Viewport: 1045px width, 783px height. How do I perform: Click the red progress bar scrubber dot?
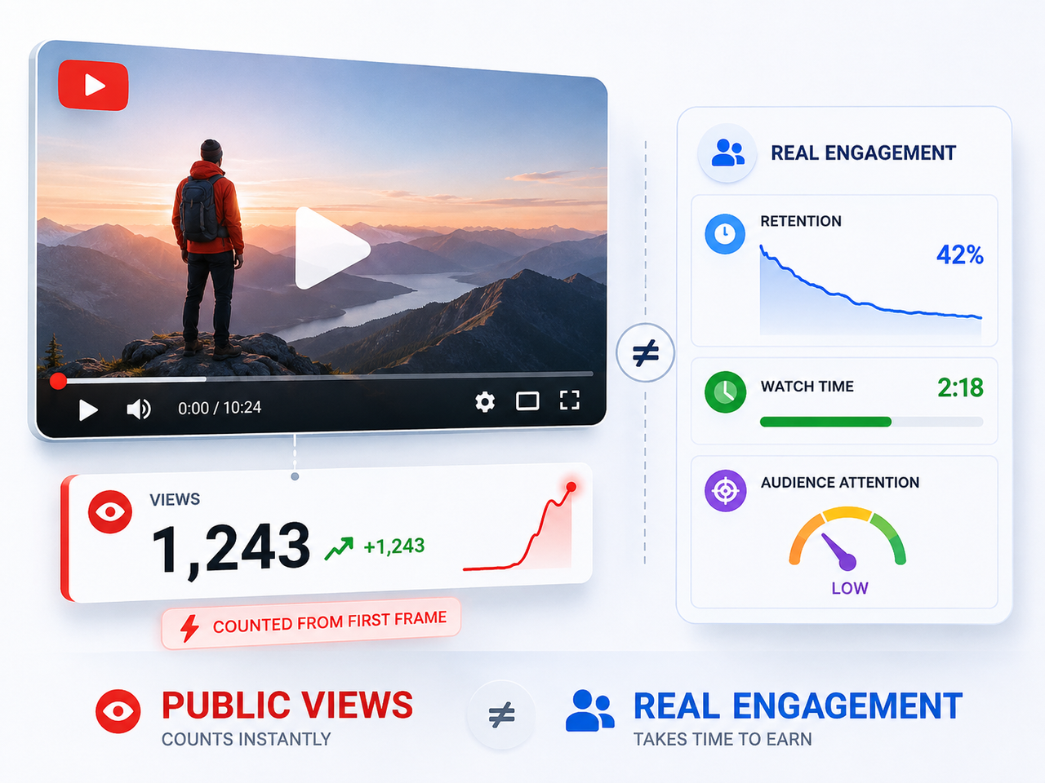pos(58,381)
